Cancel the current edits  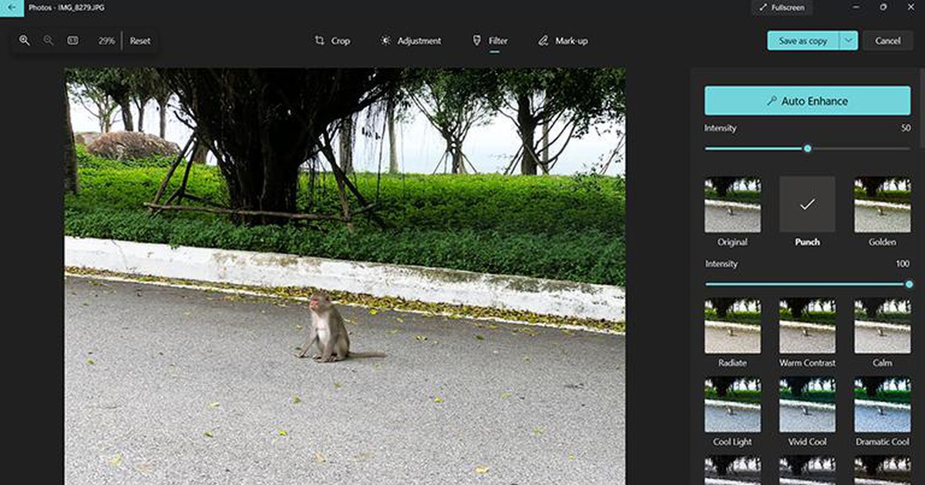tap(887, 40)
